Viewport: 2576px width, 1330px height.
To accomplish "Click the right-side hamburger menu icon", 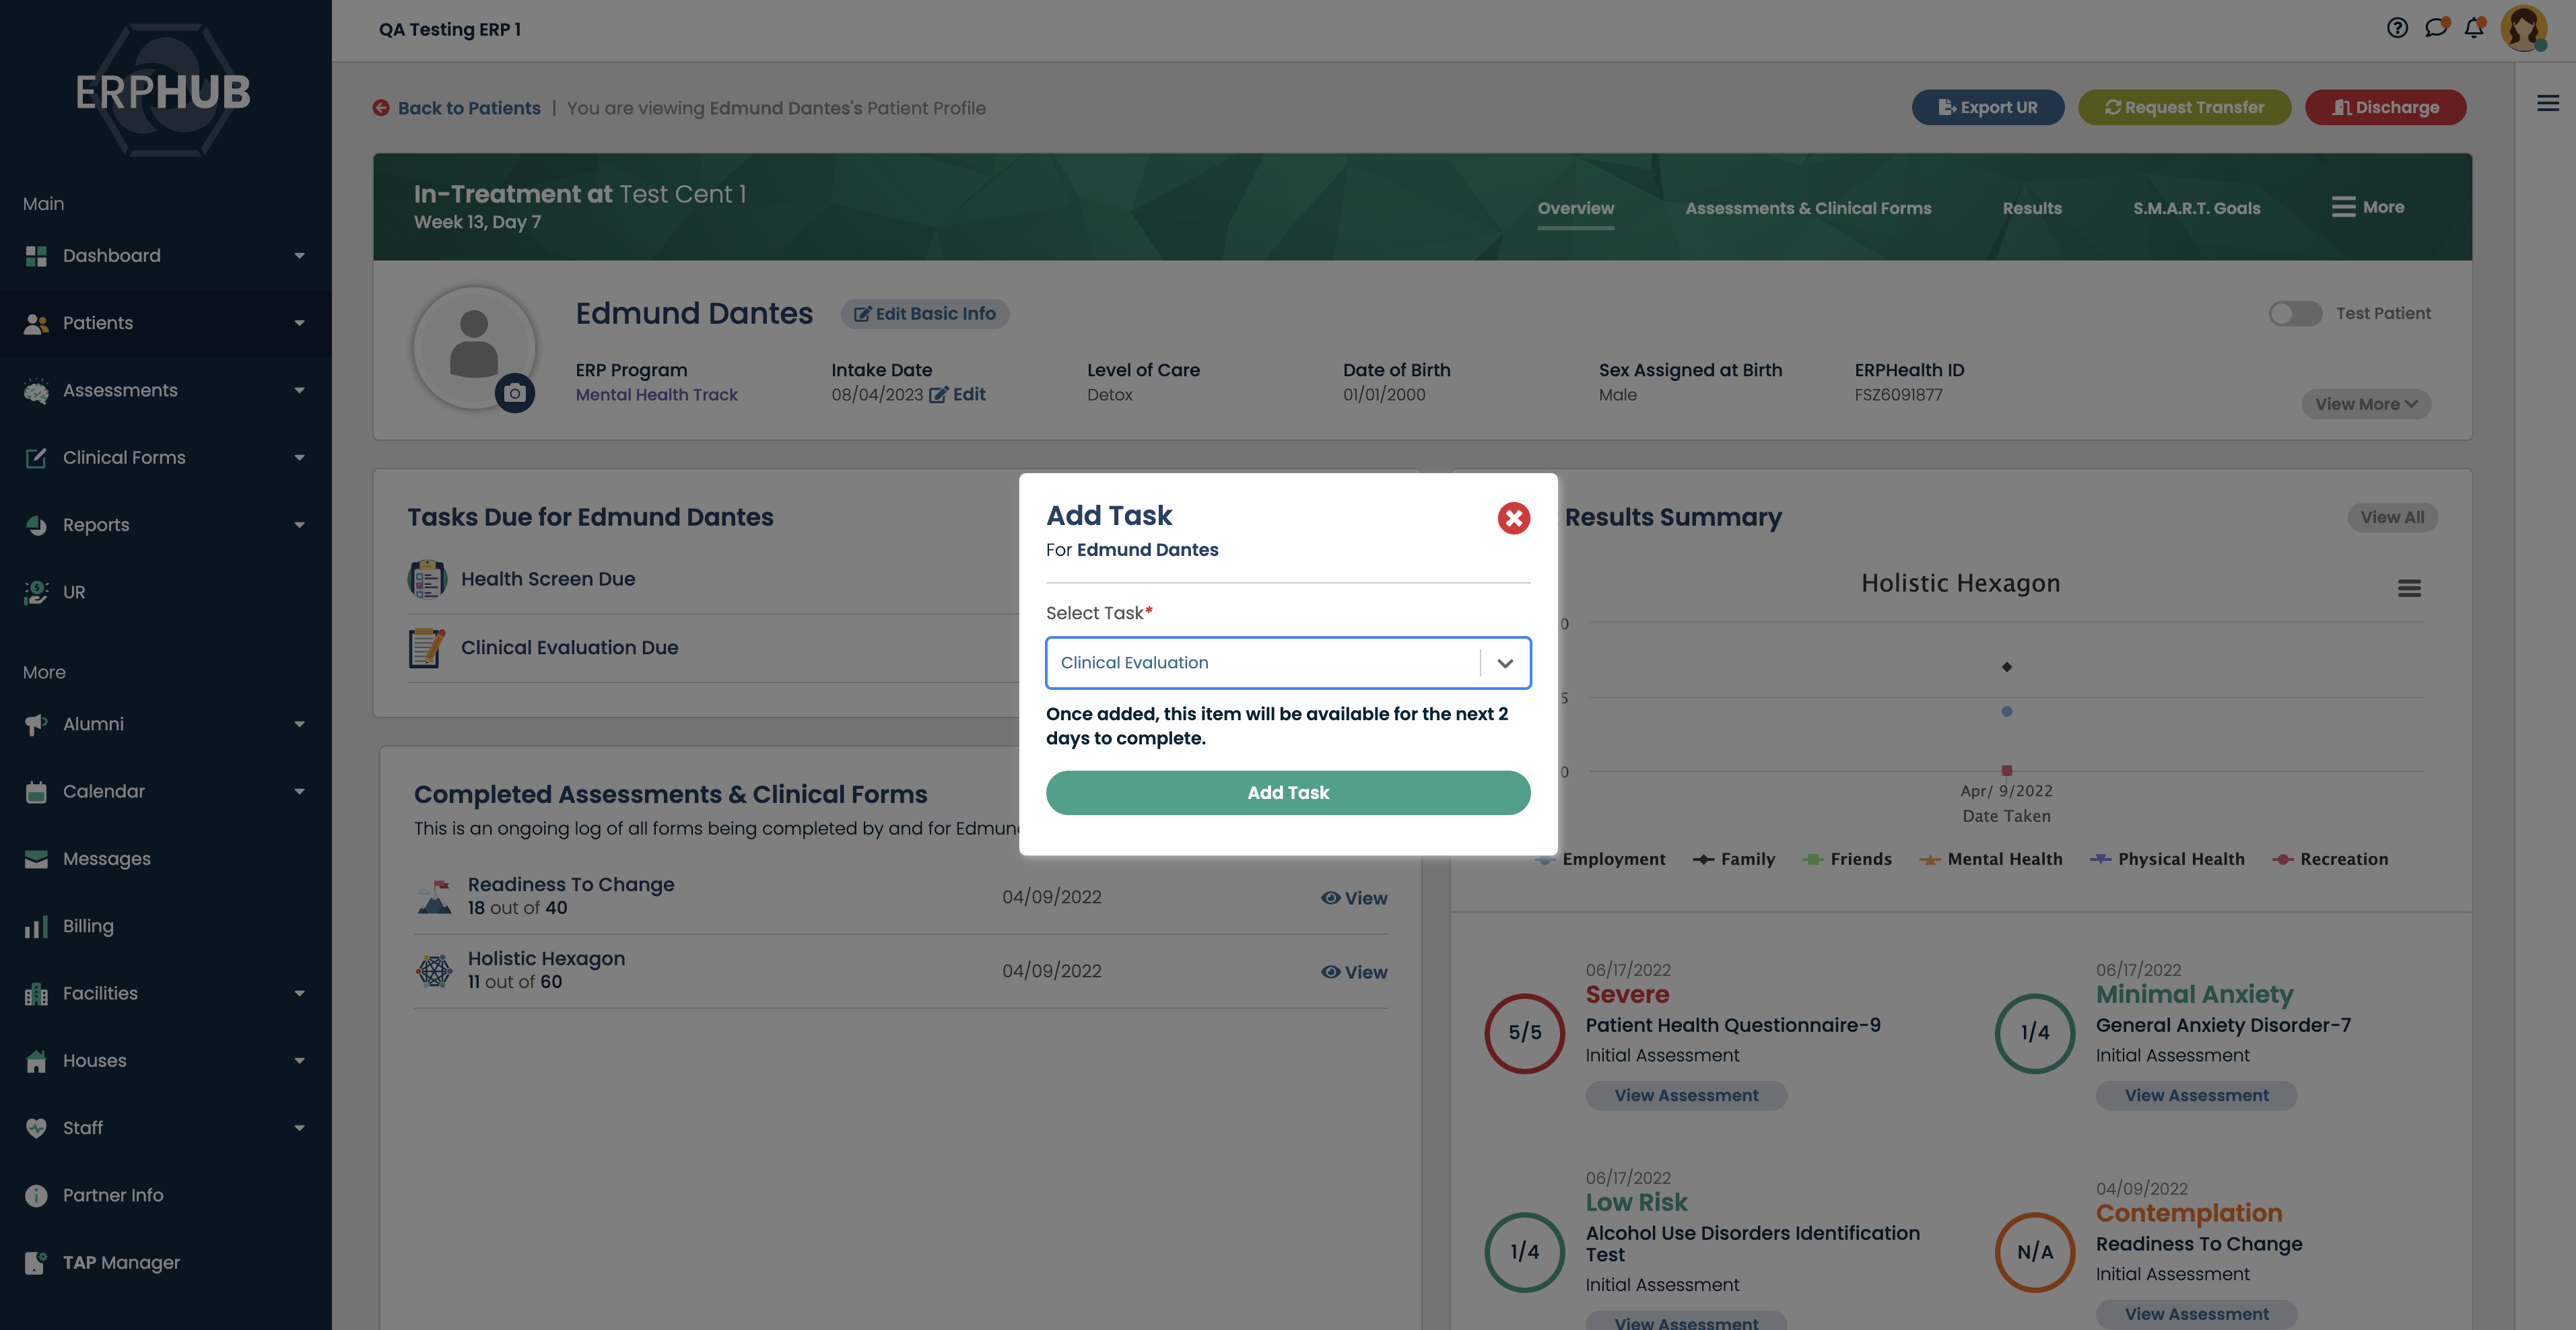I will pos(2547,103).
